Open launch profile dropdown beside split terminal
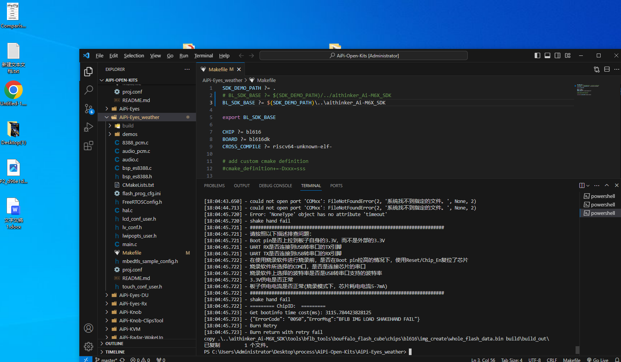621x362 pixels. click(x=588, y=186)
